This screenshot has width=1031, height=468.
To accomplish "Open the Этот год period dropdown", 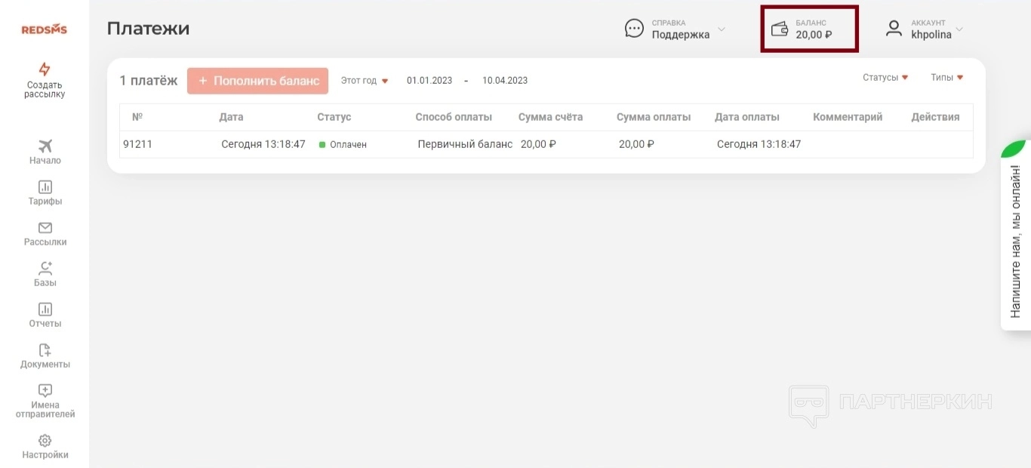I will (x=365, y=81).
